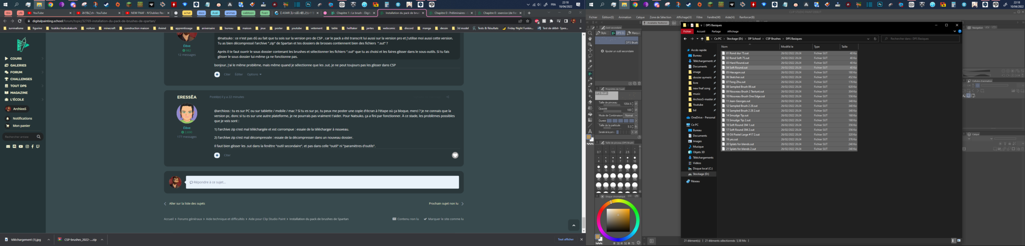Open the Windows Start menu on left taskbar
Screen dimensions: 1025x246
coord(5,4)
